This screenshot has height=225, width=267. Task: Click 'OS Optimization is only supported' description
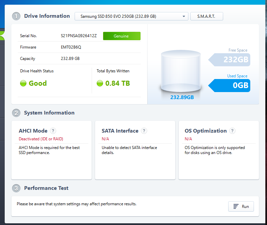215,150
